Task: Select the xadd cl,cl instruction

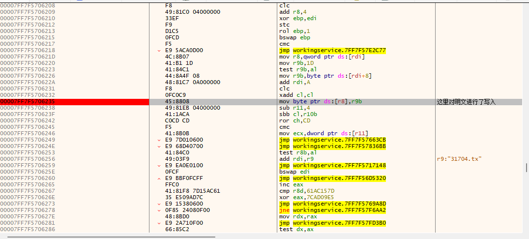Action: click(296, 95)
